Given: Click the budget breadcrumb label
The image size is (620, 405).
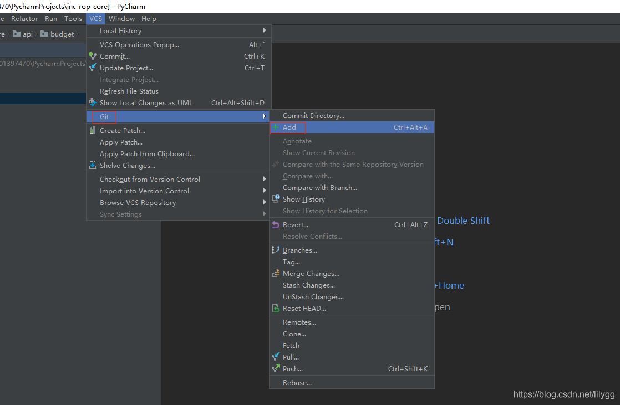Looking at the screenshot, I should click(x=62, y=34).
